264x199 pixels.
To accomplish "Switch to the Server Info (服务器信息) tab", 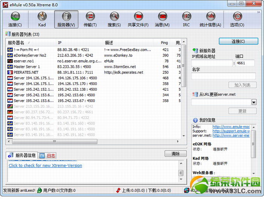I will coord(22,155).
